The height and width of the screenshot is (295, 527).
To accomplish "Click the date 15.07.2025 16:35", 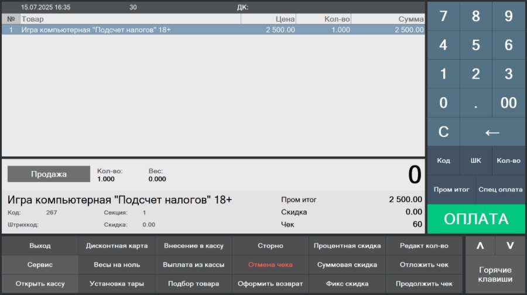I will click(x=46, y=7).
